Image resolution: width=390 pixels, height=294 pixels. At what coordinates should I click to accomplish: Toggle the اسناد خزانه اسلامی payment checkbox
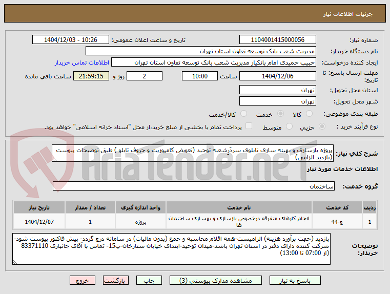pyautogui.click(x=249, y=126)
